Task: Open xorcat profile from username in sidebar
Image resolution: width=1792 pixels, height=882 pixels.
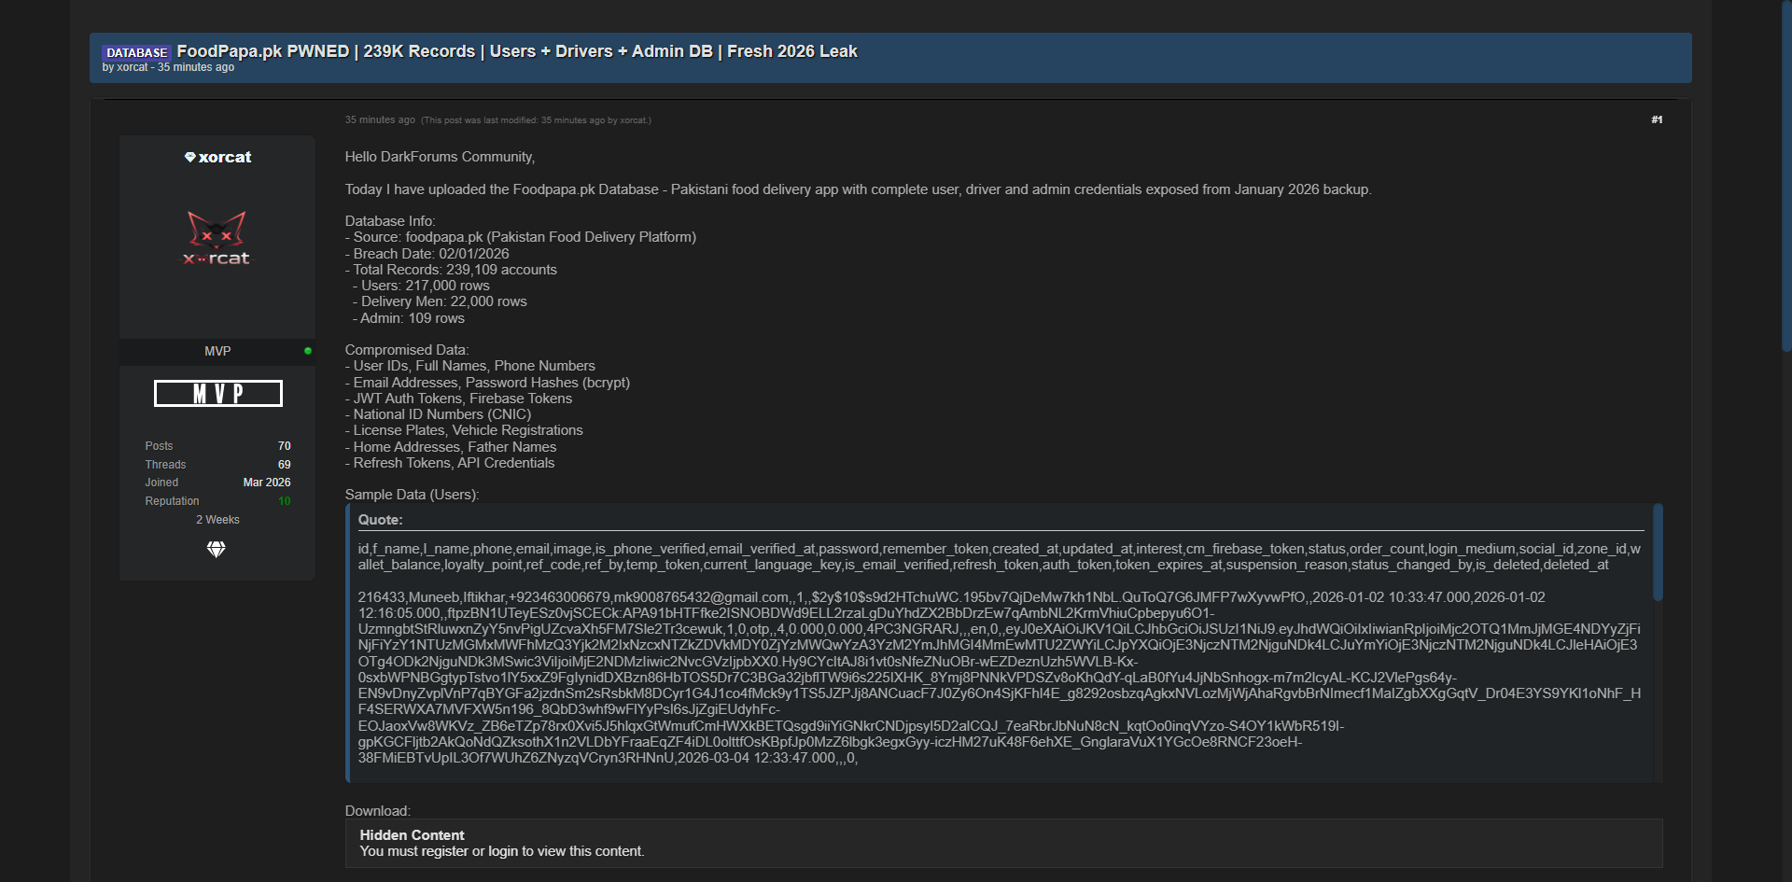Action: 225,157
